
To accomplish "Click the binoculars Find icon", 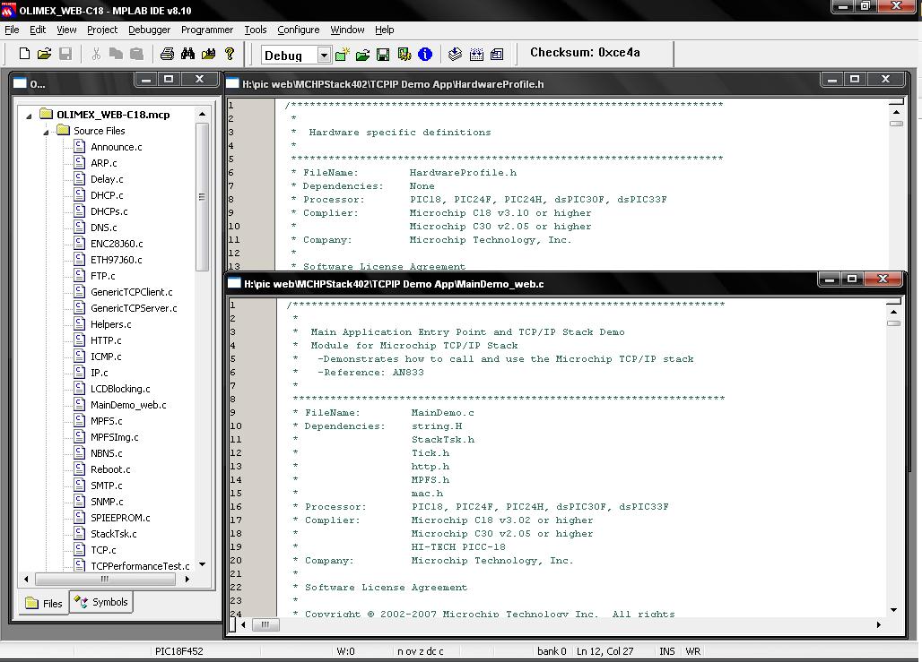I will point(187,55).
